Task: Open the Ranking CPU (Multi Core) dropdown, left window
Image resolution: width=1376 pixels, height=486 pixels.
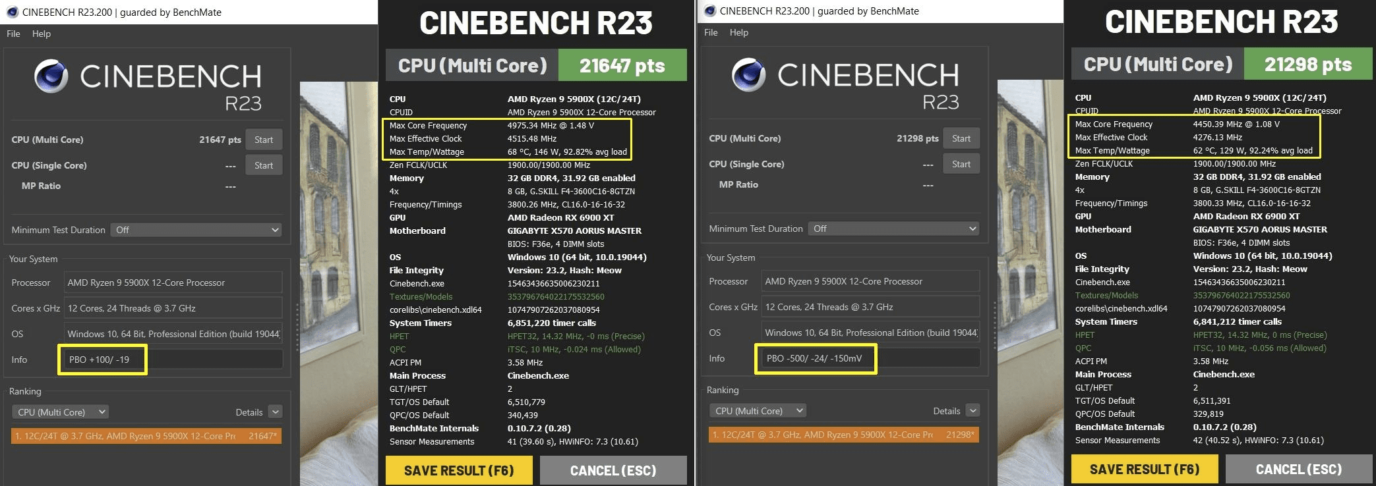Action: [61, 412]
